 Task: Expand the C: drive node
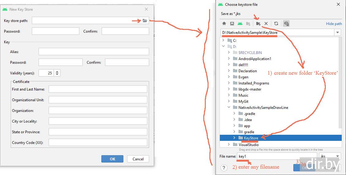[x=223, y=40]
